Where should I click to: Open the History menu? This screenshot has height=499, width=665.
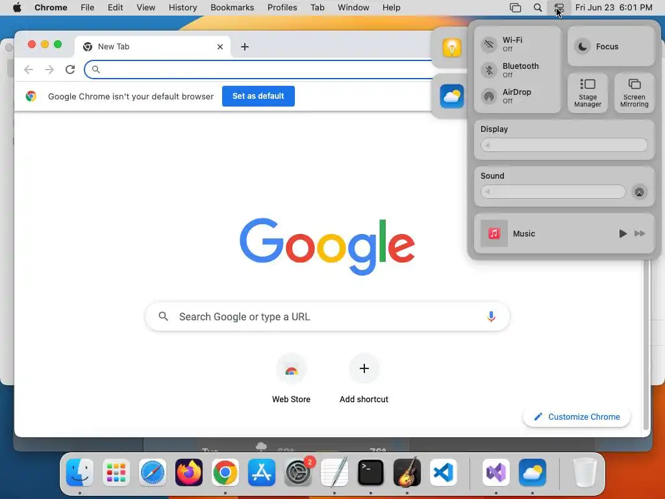coord(182,8)
